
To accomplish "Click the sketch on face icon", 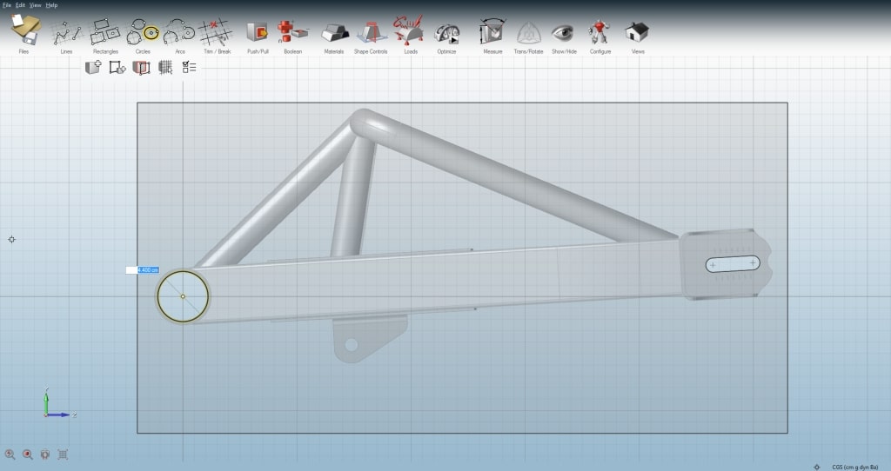I will 141,68.
